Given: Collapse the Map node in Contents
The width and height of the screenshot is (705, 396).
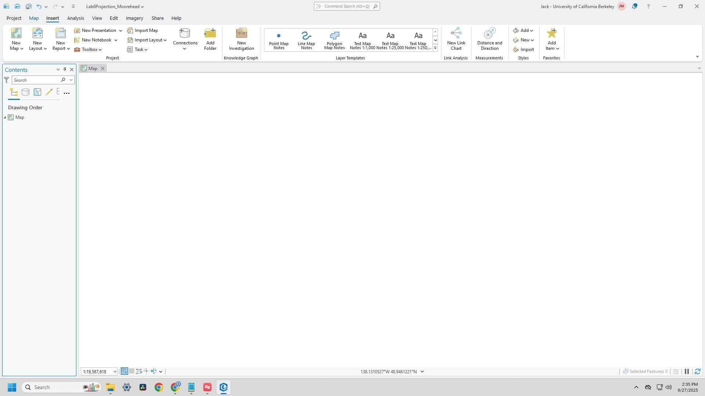Looking at the screenshot, I should [5, 117].
